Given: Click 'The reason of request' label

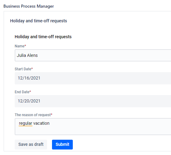Looking at the screenshot, I should [x=33, y=115].
